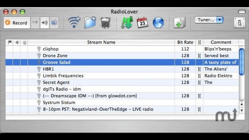Click the ][ column header
Screen dimensions: 249x140
(199, 42)
